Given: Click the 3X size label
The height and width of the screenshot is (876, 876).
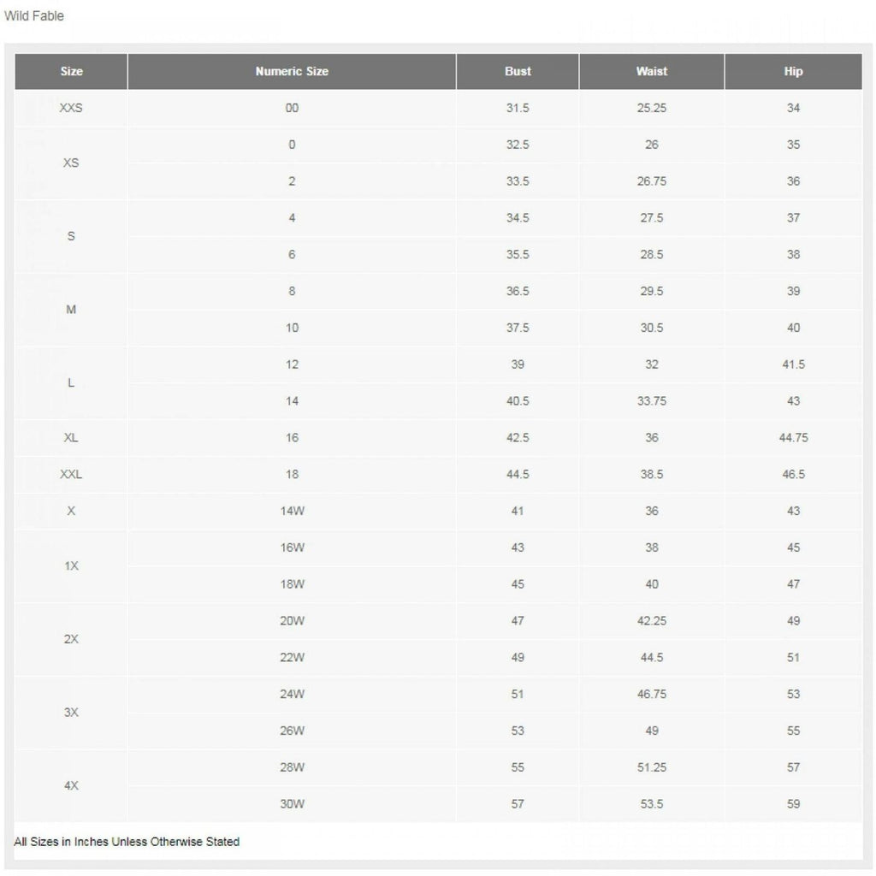Looking at the screenshot, I should [71, 713].
